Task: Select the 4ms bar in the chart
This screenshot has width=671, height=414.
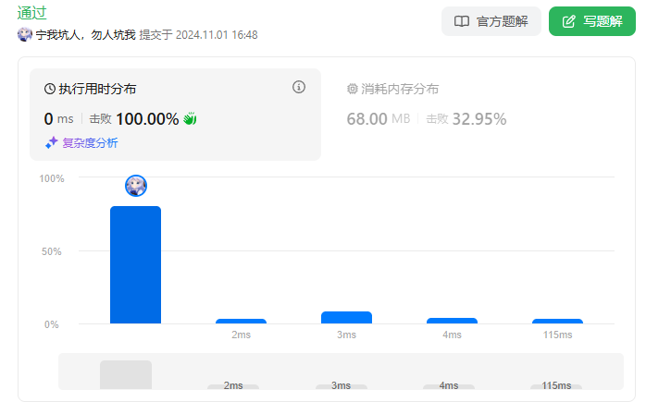Action: tap(452, 321)
